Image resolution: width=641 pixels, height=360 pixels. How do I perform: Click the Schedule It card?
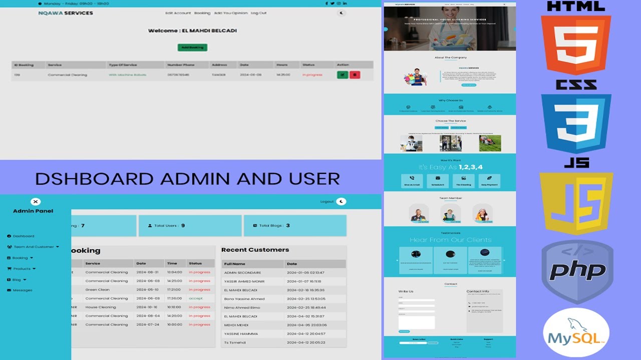[x=438, y=181]
